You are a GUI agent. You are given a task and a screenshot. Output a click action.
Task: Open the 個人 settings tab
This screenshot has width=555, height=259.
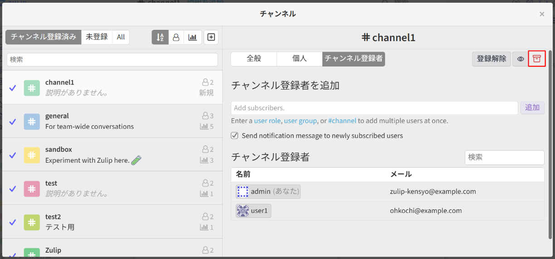coord(300,59)
